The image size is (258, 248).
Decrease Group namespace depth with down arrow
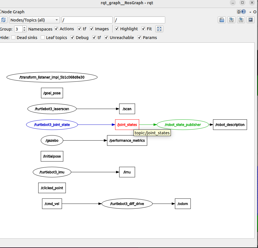pyautogui.click(x=24, y=31)
